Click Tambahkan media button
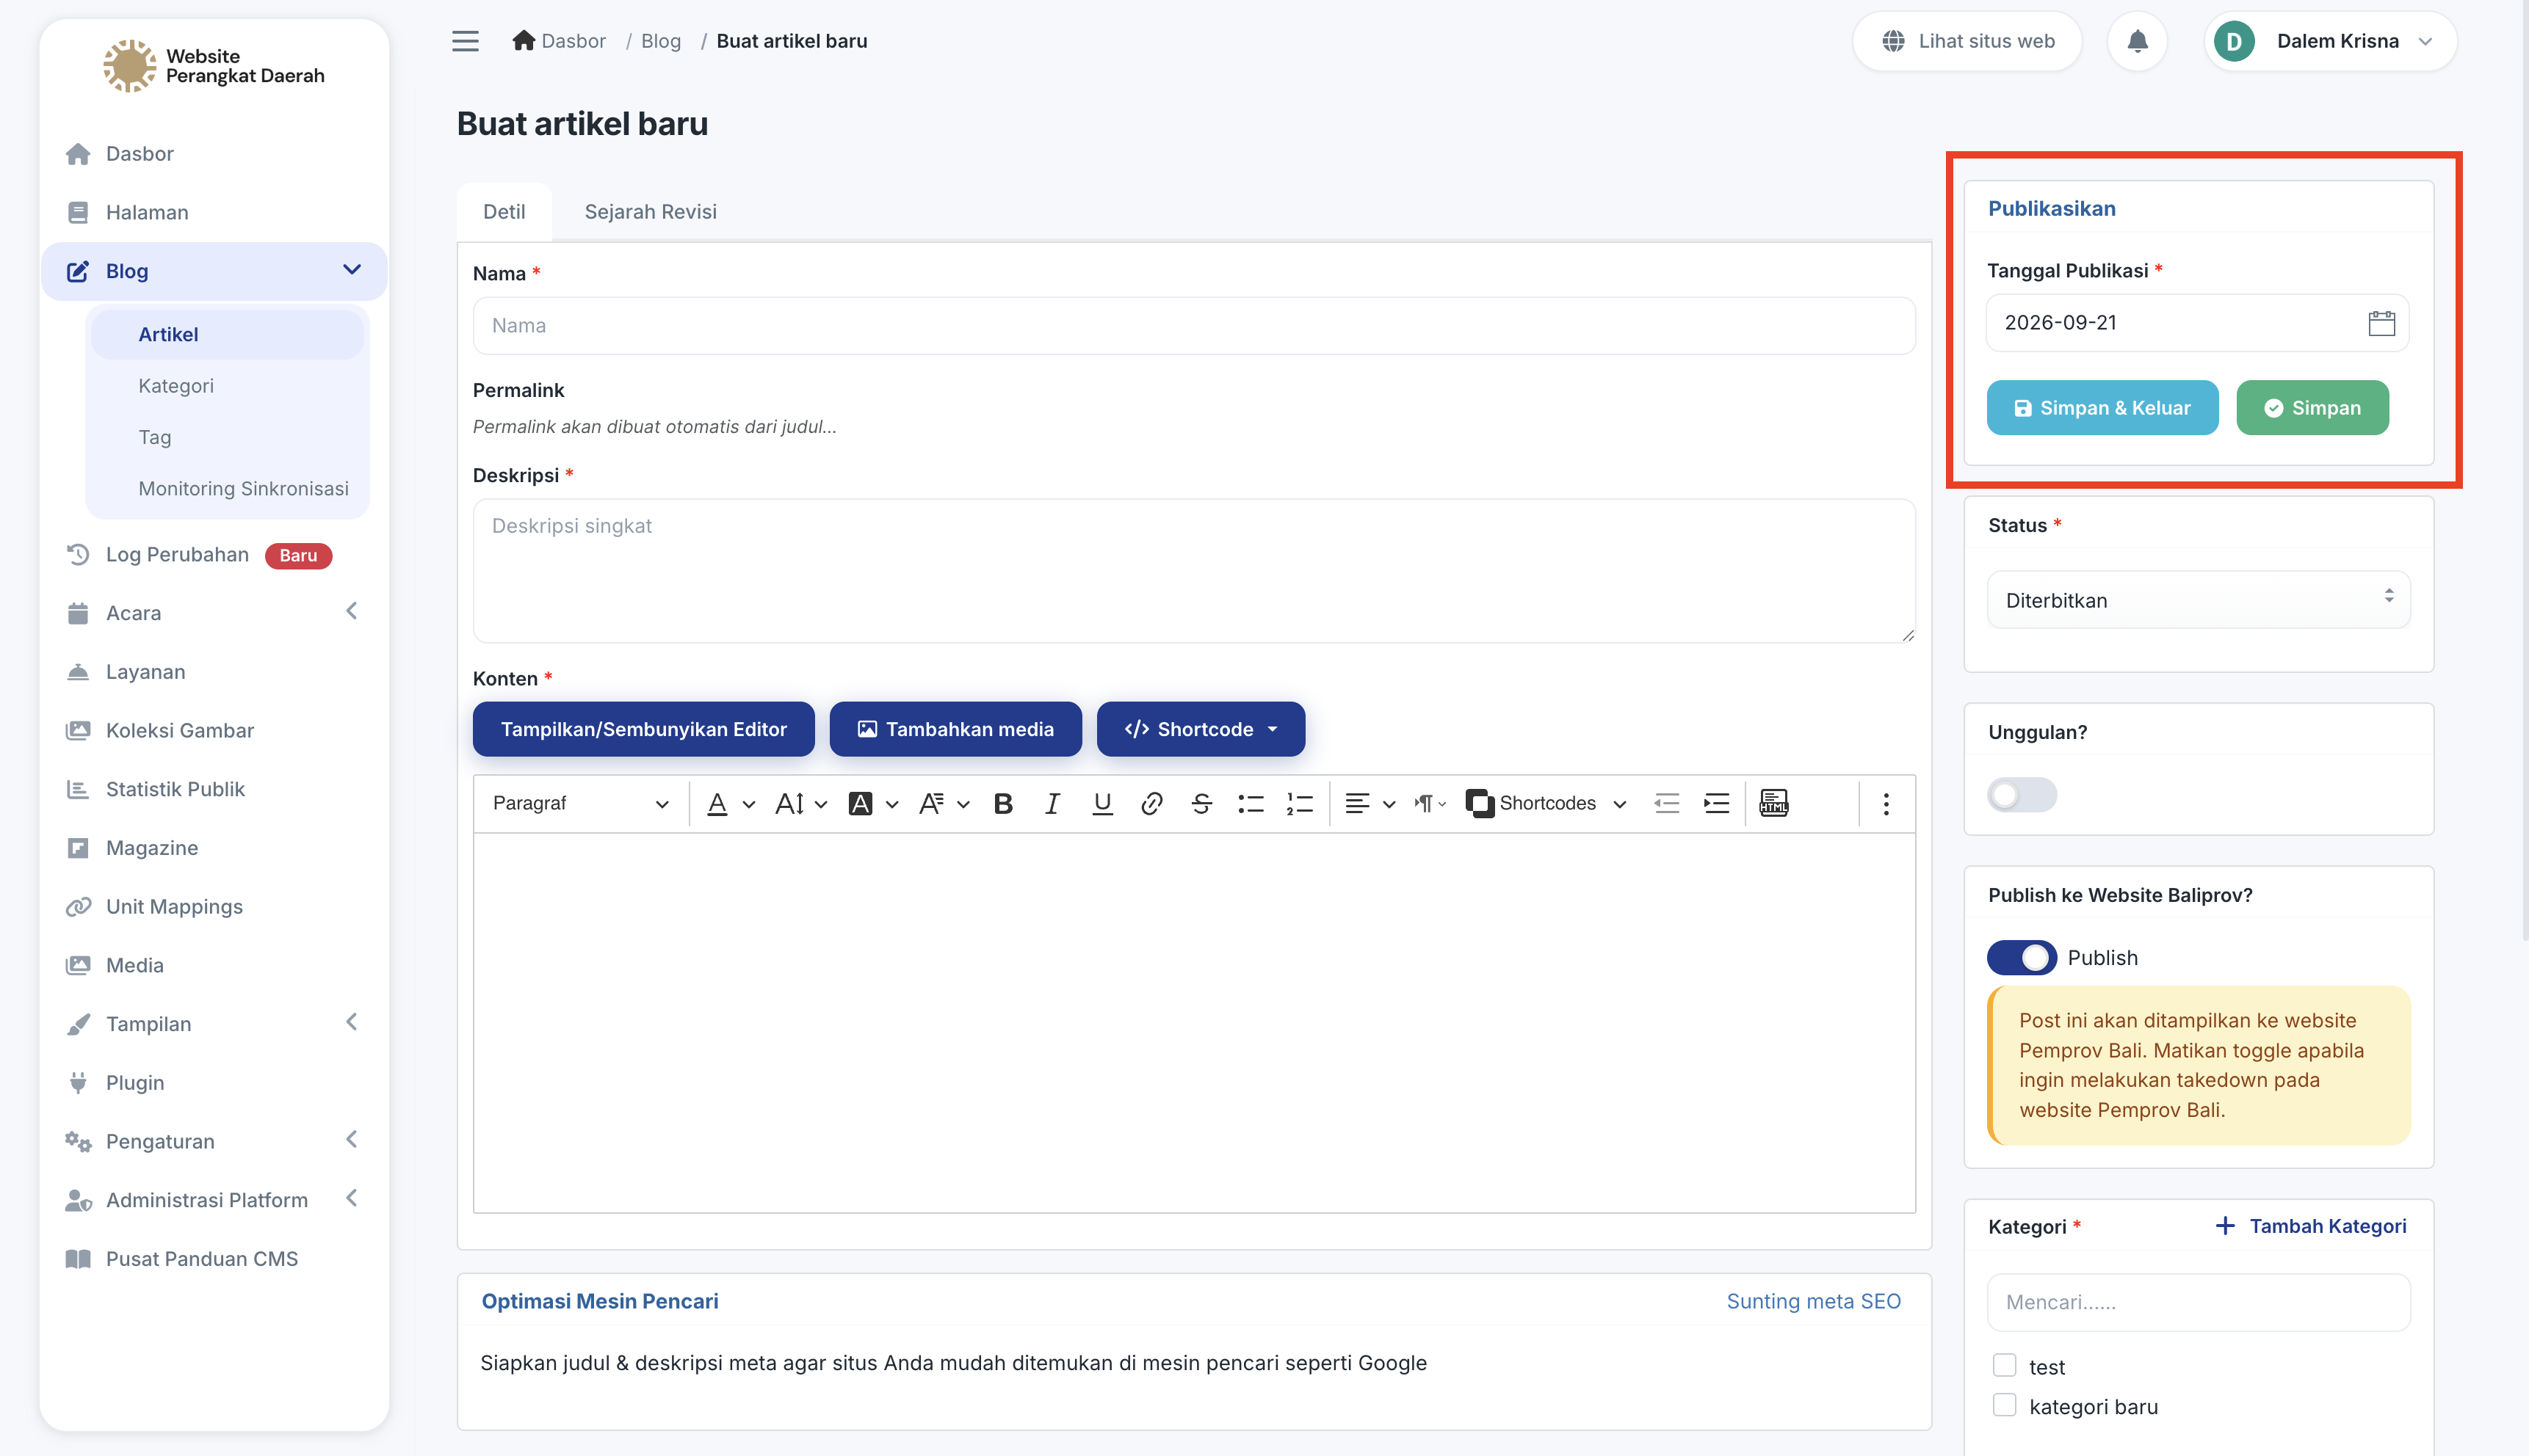 [x=955, y=729]
